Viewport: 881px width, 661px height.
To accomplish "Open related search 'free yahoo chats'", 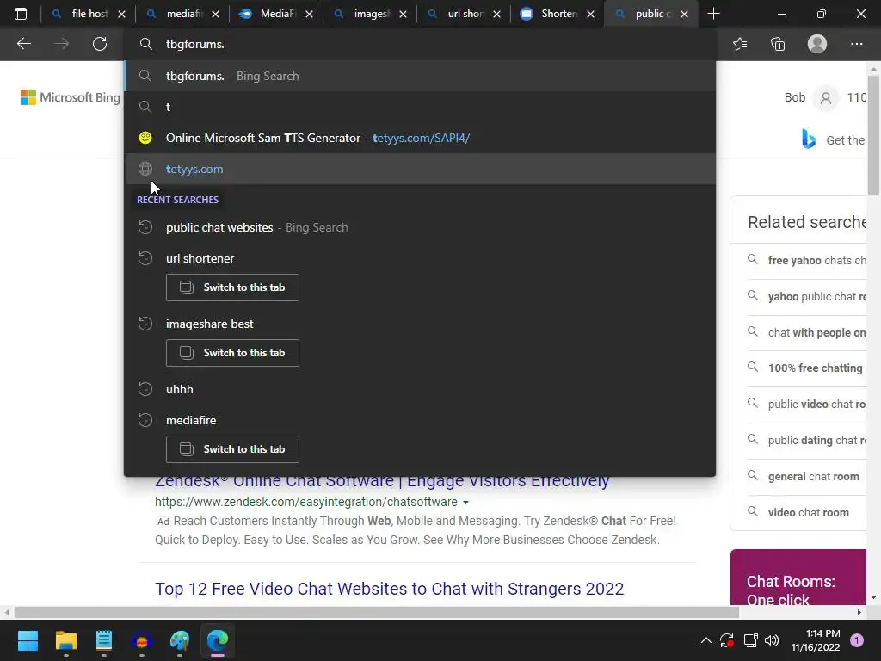I will pyautogui.click(x=816, y=260).
